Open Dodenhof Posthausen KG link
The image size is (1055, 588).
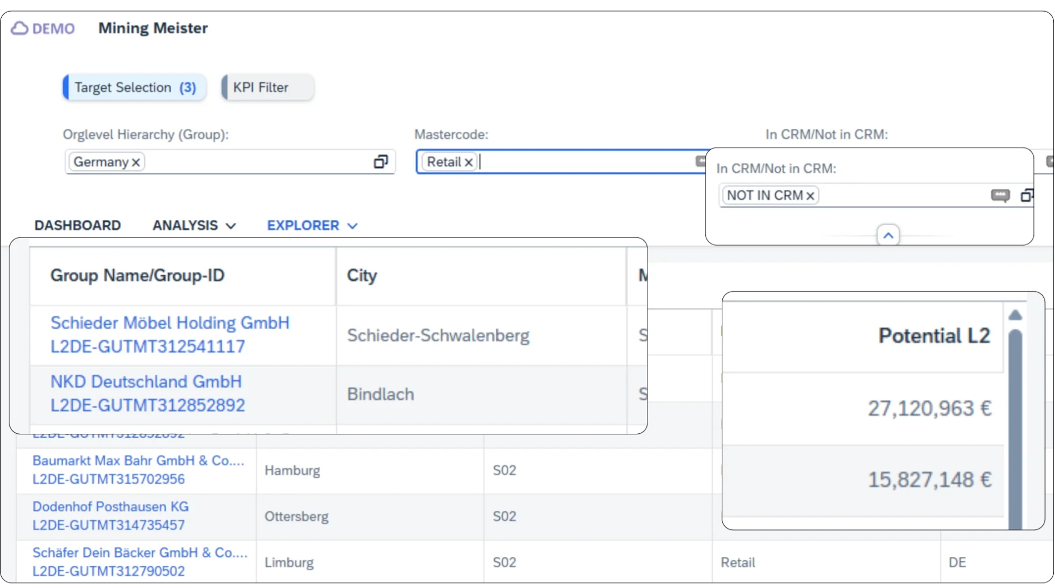(x=110, y=506)
